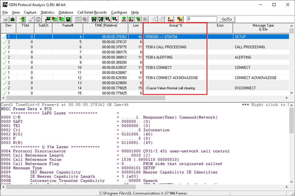The height and width of the screenshot is (196, 295).
Task: Click the greyed-out open file folder icon
Action: 6,19
